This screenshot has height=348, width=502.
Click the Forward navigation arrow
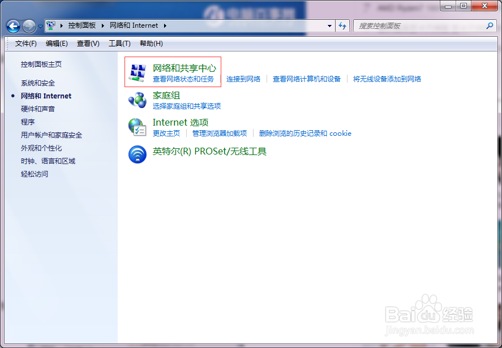tap(29, 26)
